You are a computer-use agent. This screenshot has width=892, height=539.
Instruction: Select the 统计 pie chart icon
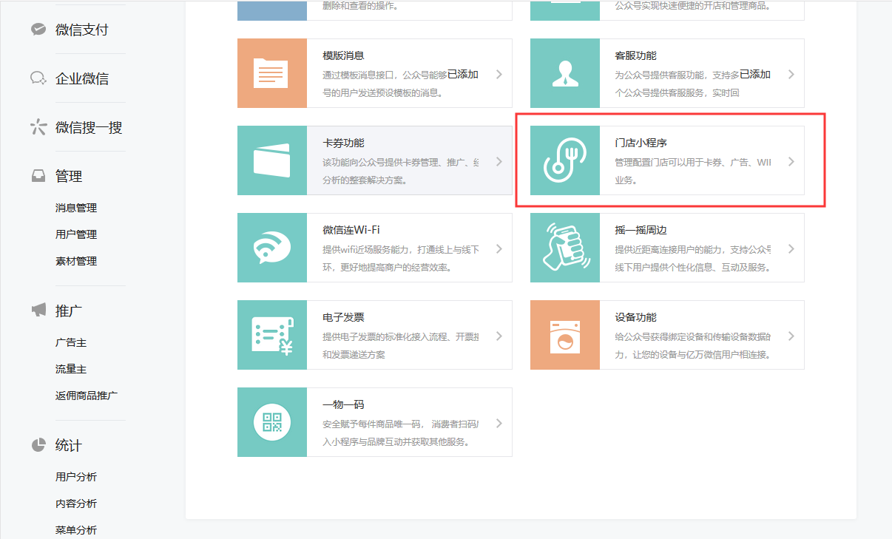[38, 445]
